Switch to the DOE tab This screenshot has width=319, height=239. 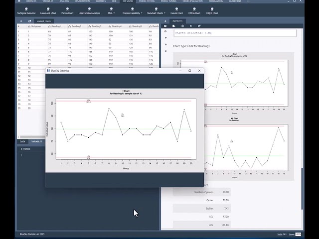[114, 1]
